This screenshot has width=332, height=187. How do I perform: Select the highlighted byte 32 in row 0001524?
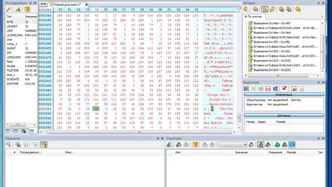[x=96, y=109]
